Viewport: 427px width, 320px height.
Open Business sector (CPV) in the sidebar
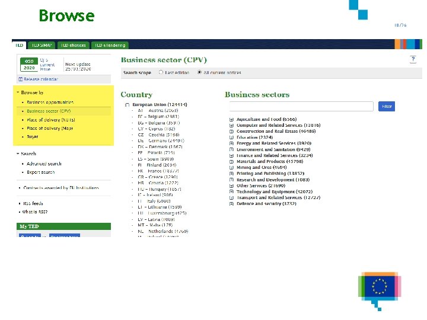tap(49, 111)
